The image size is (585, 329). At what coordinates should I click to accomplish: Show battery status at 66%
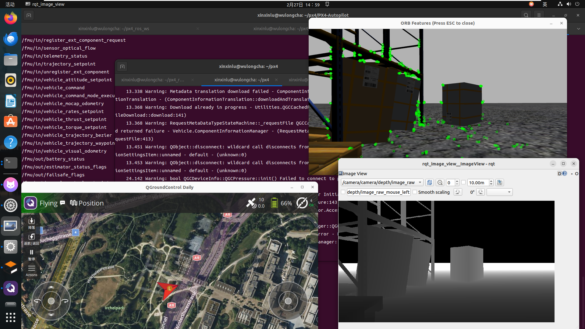(x=281, y=203)
